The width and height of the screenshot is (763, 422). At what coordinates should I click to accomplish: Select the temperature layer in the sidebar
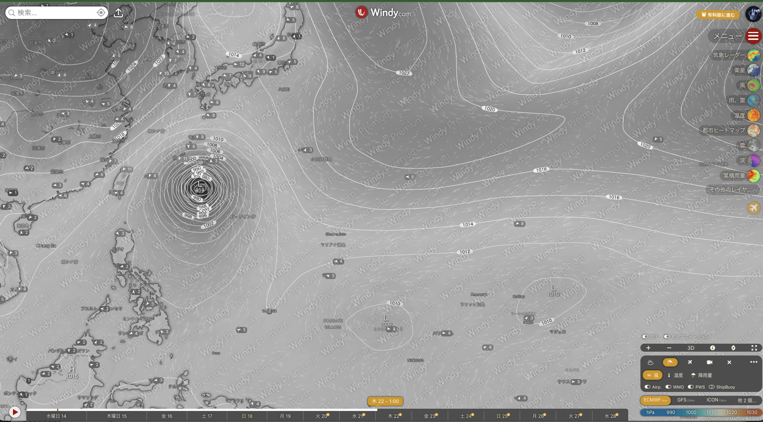753,115
